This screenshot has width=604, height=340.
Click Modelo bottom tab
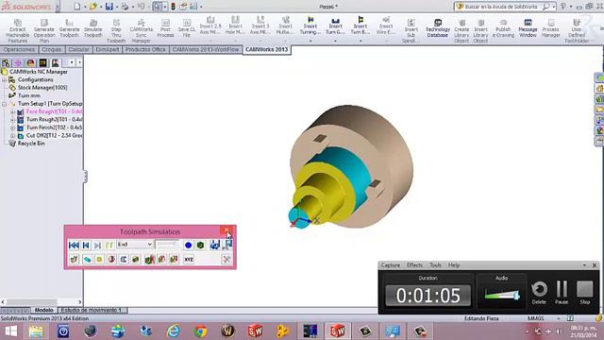(44, 310)
